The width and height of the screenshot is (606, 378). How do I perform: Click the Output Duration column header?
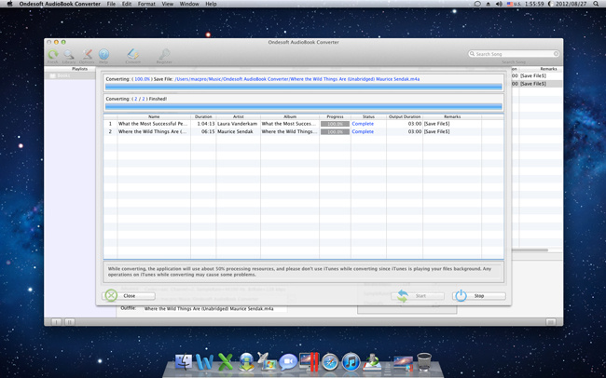click(x=405, y=116)
